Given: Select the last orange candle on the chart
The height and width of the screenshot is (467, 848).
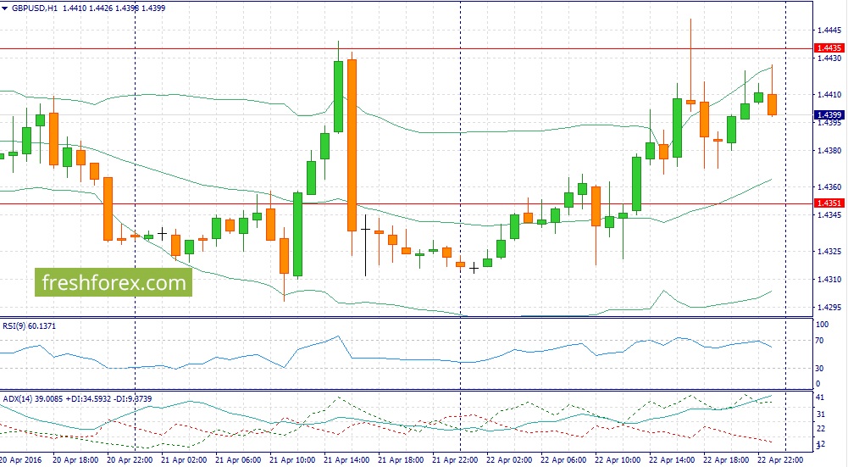Looking at the screenshot, I should [773, 104].
